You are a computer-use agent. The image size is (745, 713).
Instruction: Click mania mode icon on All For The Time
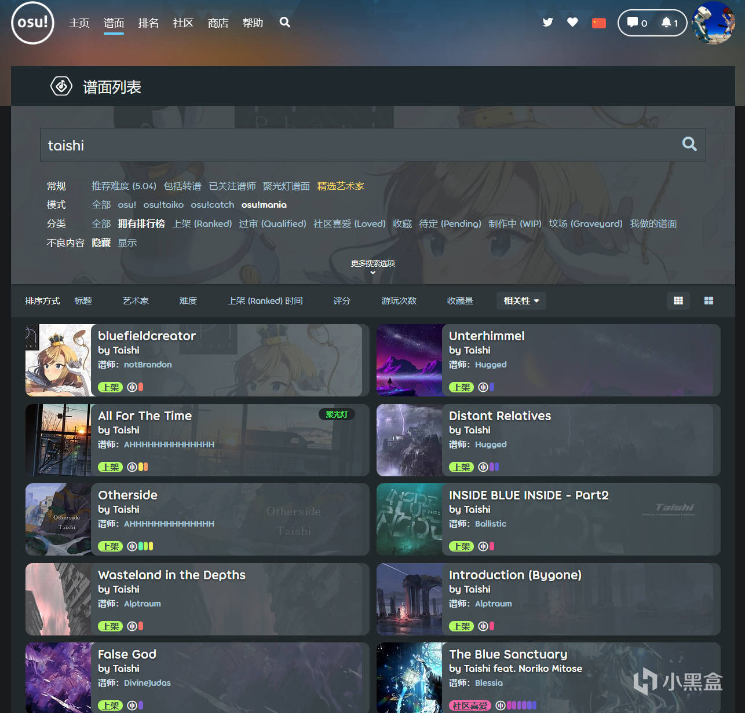[x=132, y=467]
